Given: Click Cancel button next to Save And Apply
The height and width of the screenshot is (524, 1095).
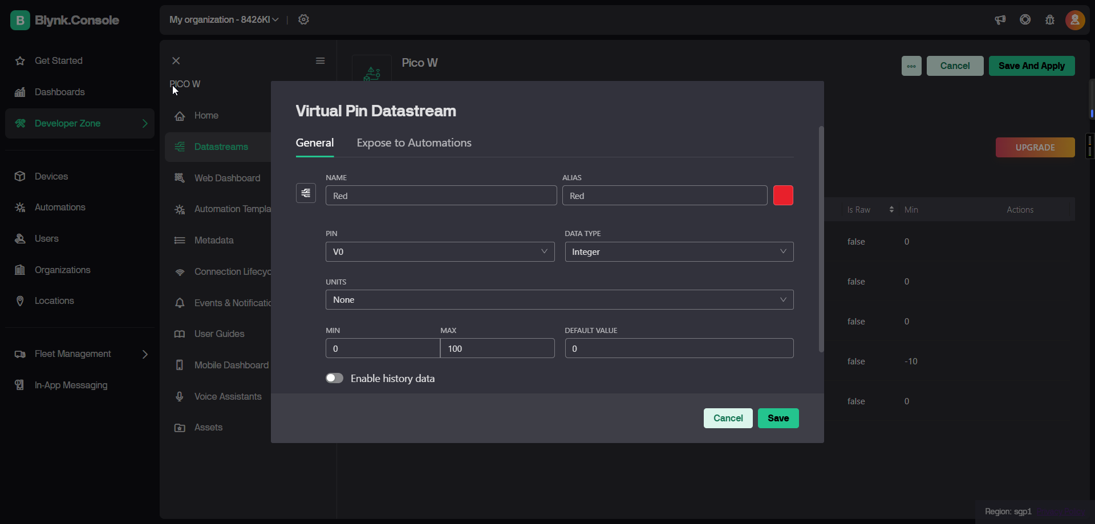Looking at the screenshot, I should [x=955, y=66].
